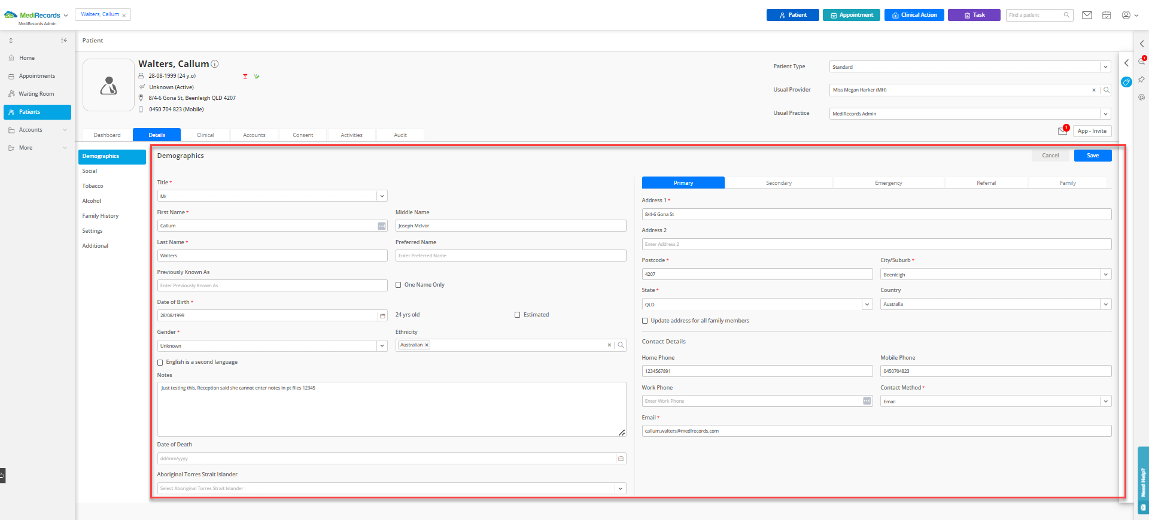Tick the Estimated date of birth checkbox

click(517, 315)
